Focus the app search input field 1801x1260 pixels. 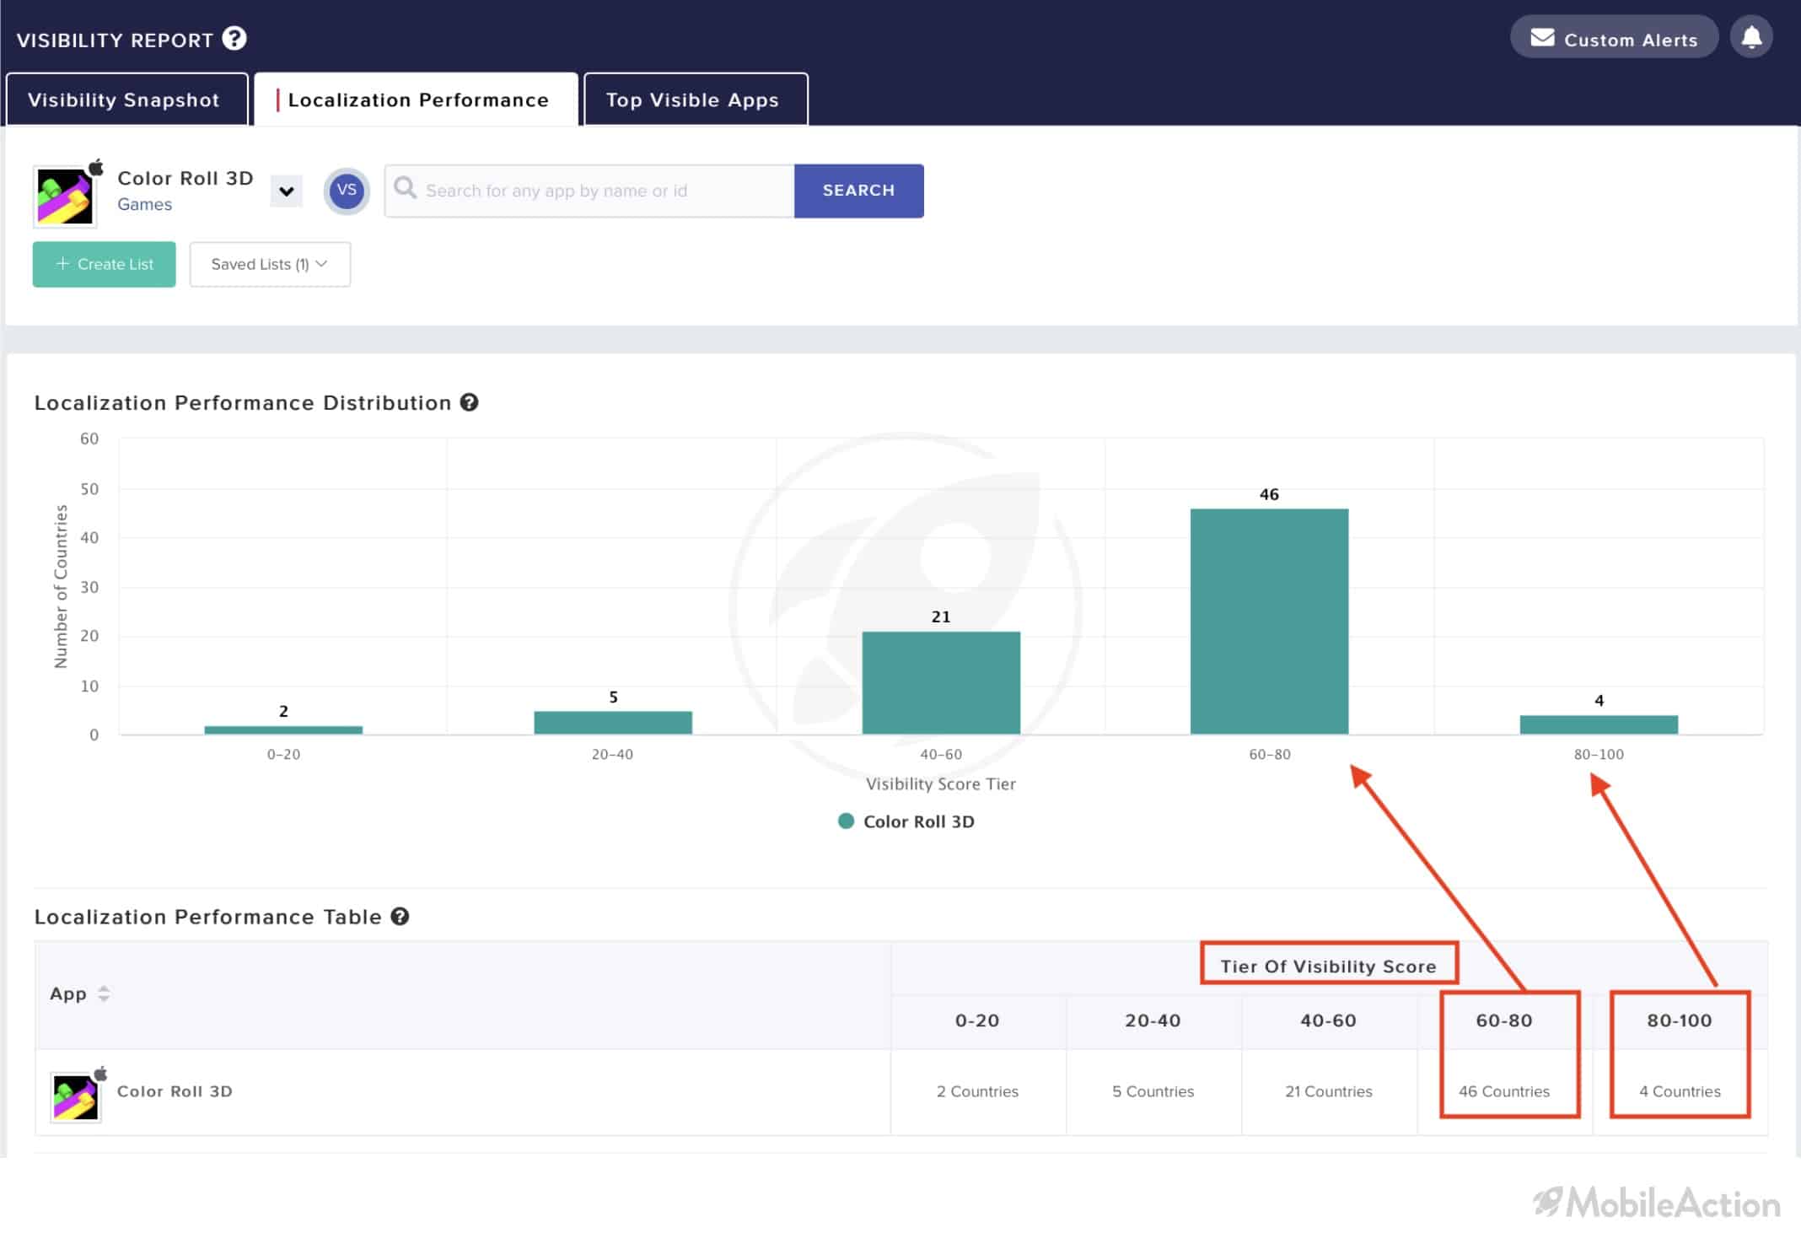tap(589, 191)
